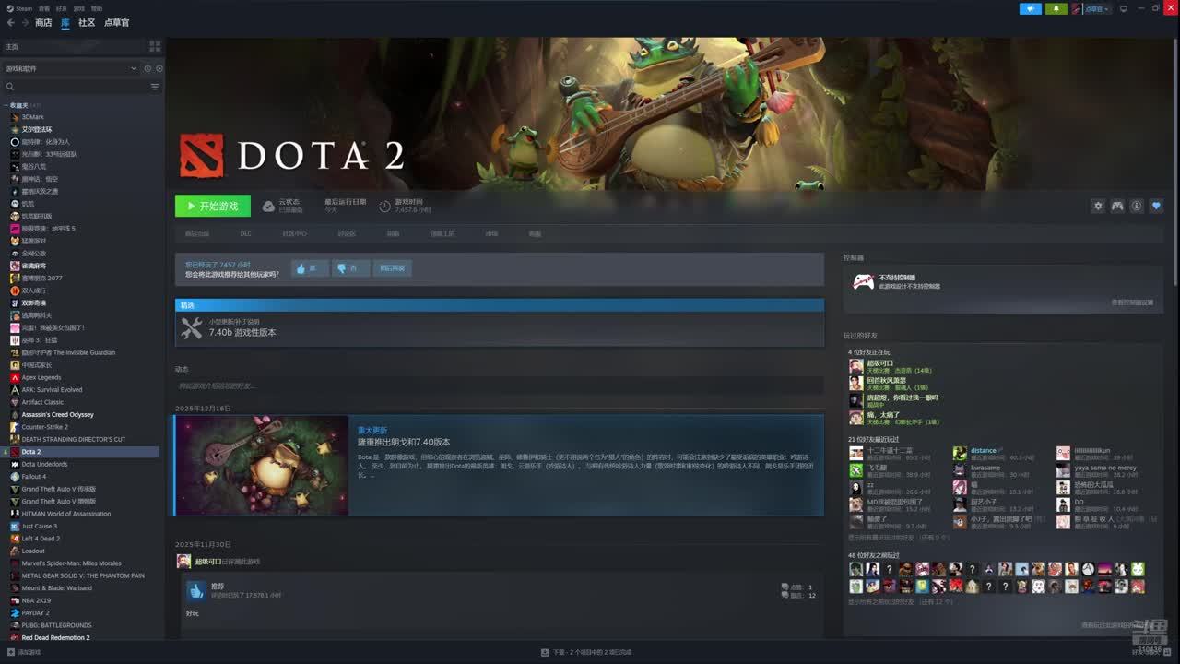Viewport: 1180px width, 664px height.
Task: Open the 社区 (Community) tab
Action: (87, 22)
